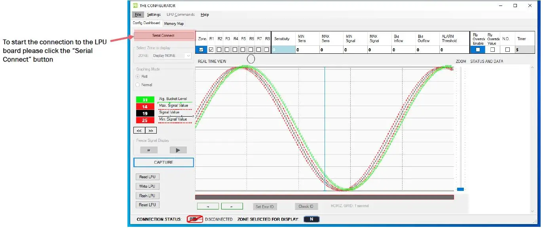Select the left arrow below the graph
This screenshot has width=543, height=230.
(208, 206)
